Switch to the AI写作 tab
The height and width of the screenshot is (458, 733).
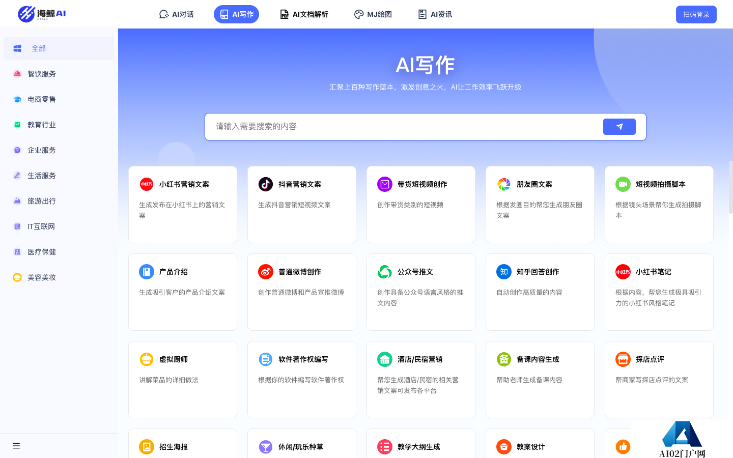tap(237, 14)
